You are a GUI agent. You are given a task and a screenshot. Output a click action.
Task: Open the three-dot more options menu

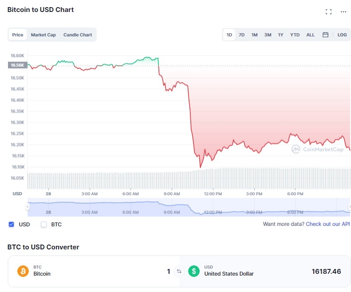(343, 12)
